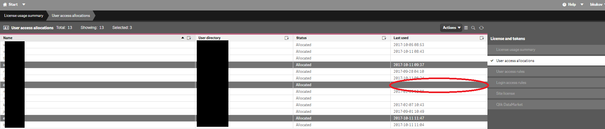Expand the Help menu arrow
The image size is (605, 129).
coord(582,4)
